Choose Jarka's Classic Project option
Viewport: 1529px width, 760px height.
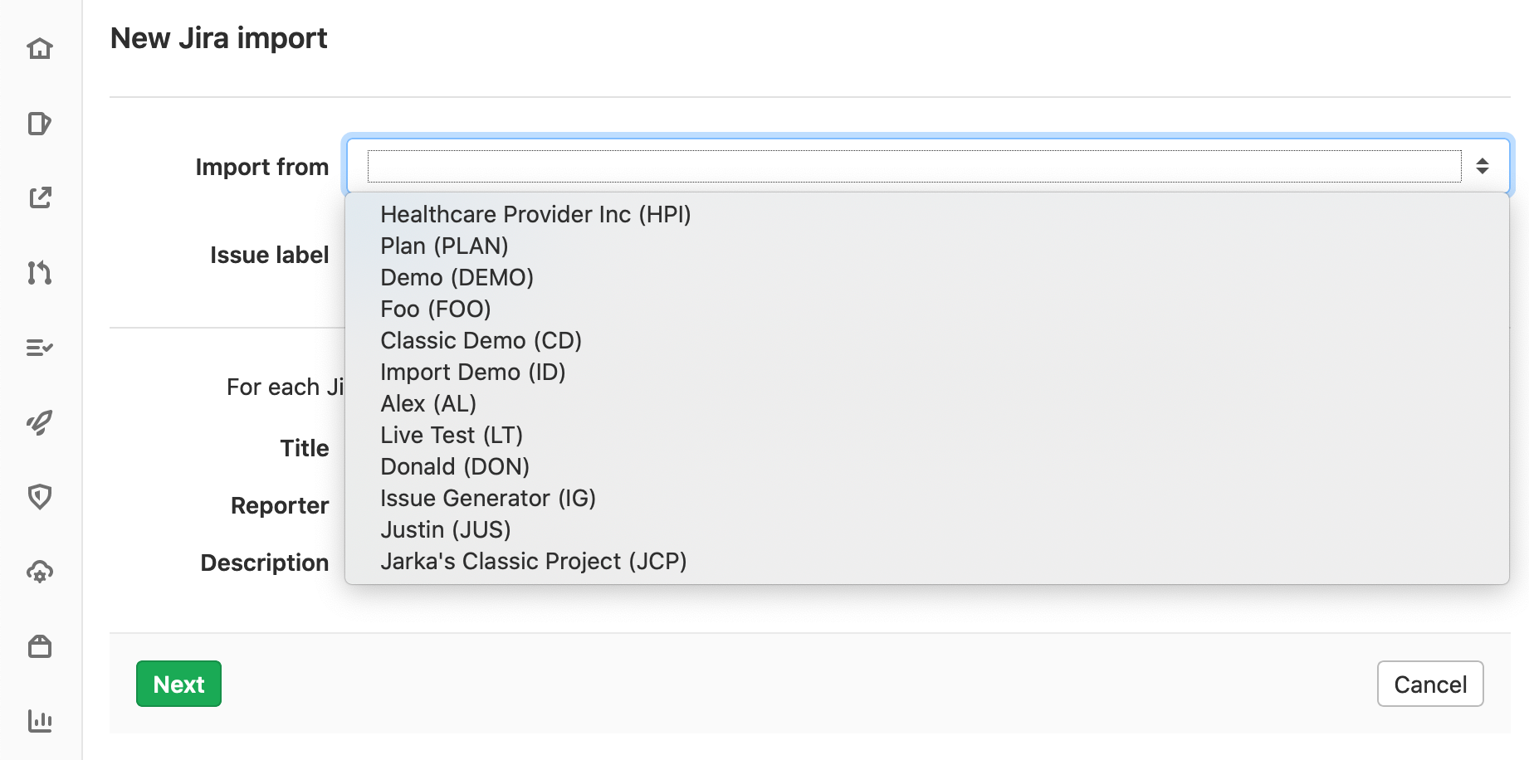click(x=533, y=562)
